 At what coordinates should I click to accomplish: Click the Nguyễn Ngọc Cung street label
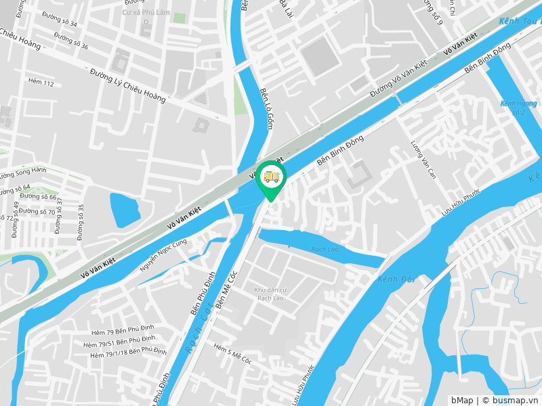tap(163, 255)
